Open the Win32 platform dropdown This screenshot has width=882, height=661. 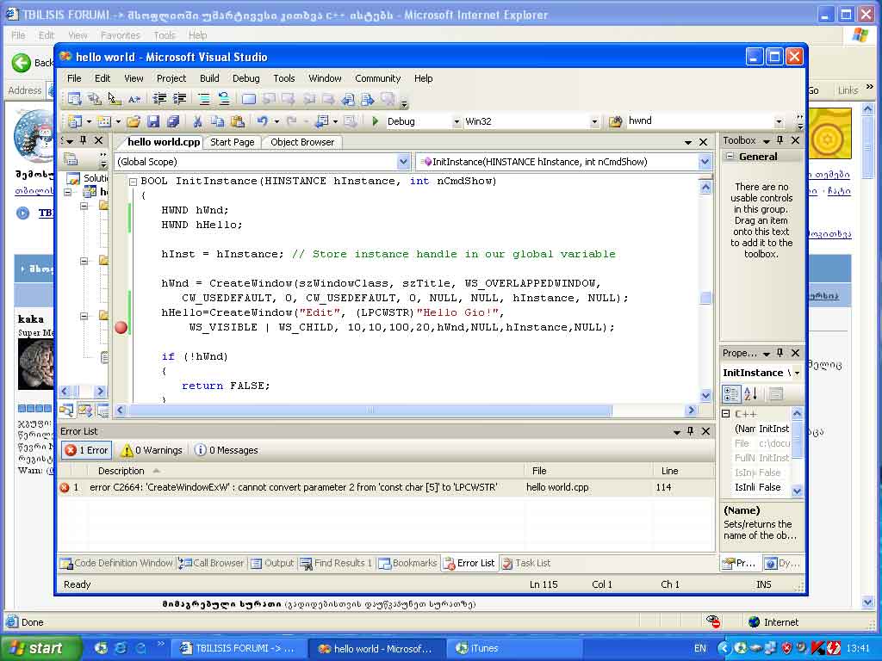[x=594, y=121]
